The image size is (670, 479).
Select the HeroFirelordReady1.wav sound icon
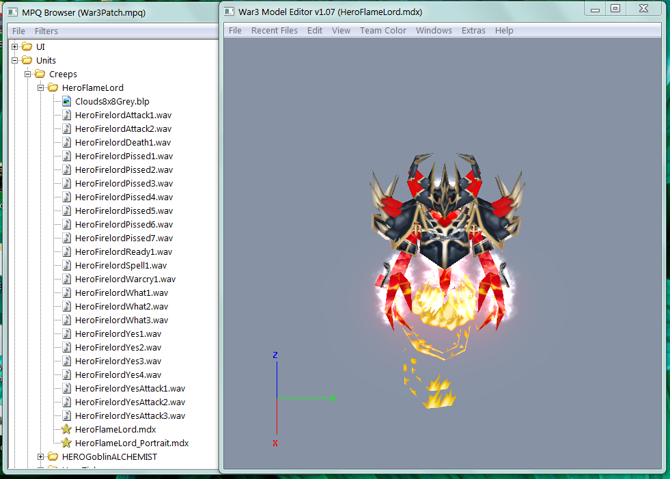(x=67, y=252)
